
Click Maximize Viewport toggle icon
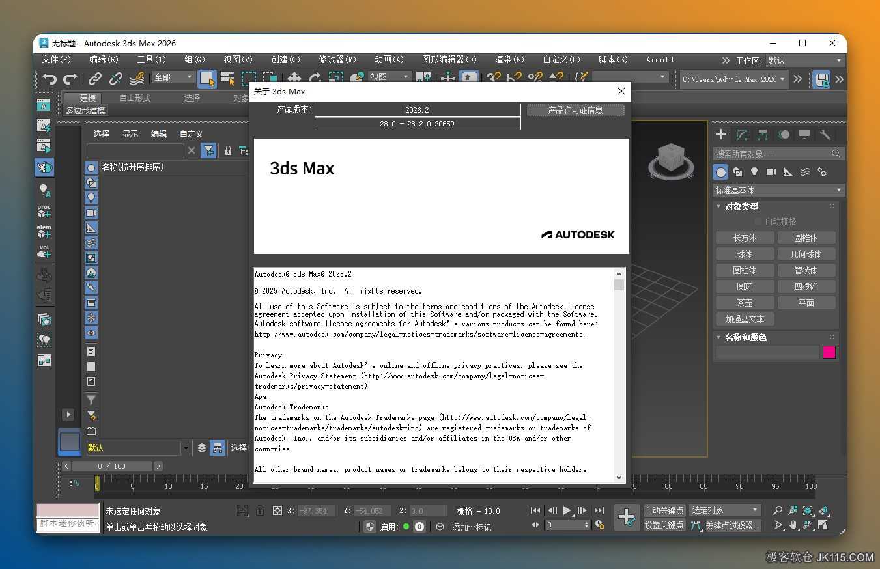[x=823, y=525]
